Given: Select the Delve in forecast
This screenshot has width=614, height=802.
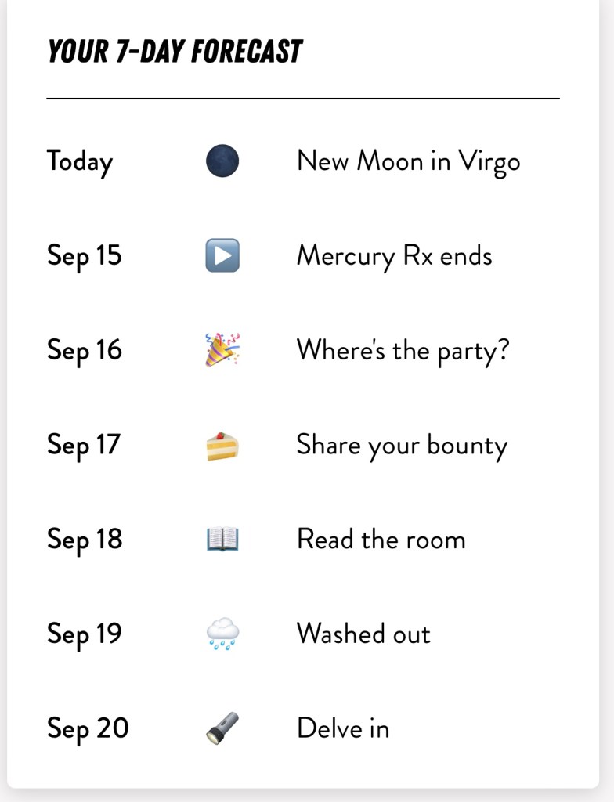Looking at the screenshot, I should point(343,728).
